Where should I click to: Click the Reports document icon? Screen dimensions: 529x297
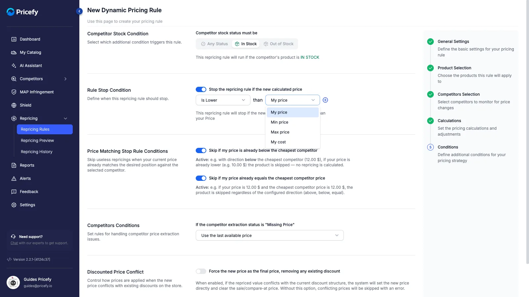14,165
